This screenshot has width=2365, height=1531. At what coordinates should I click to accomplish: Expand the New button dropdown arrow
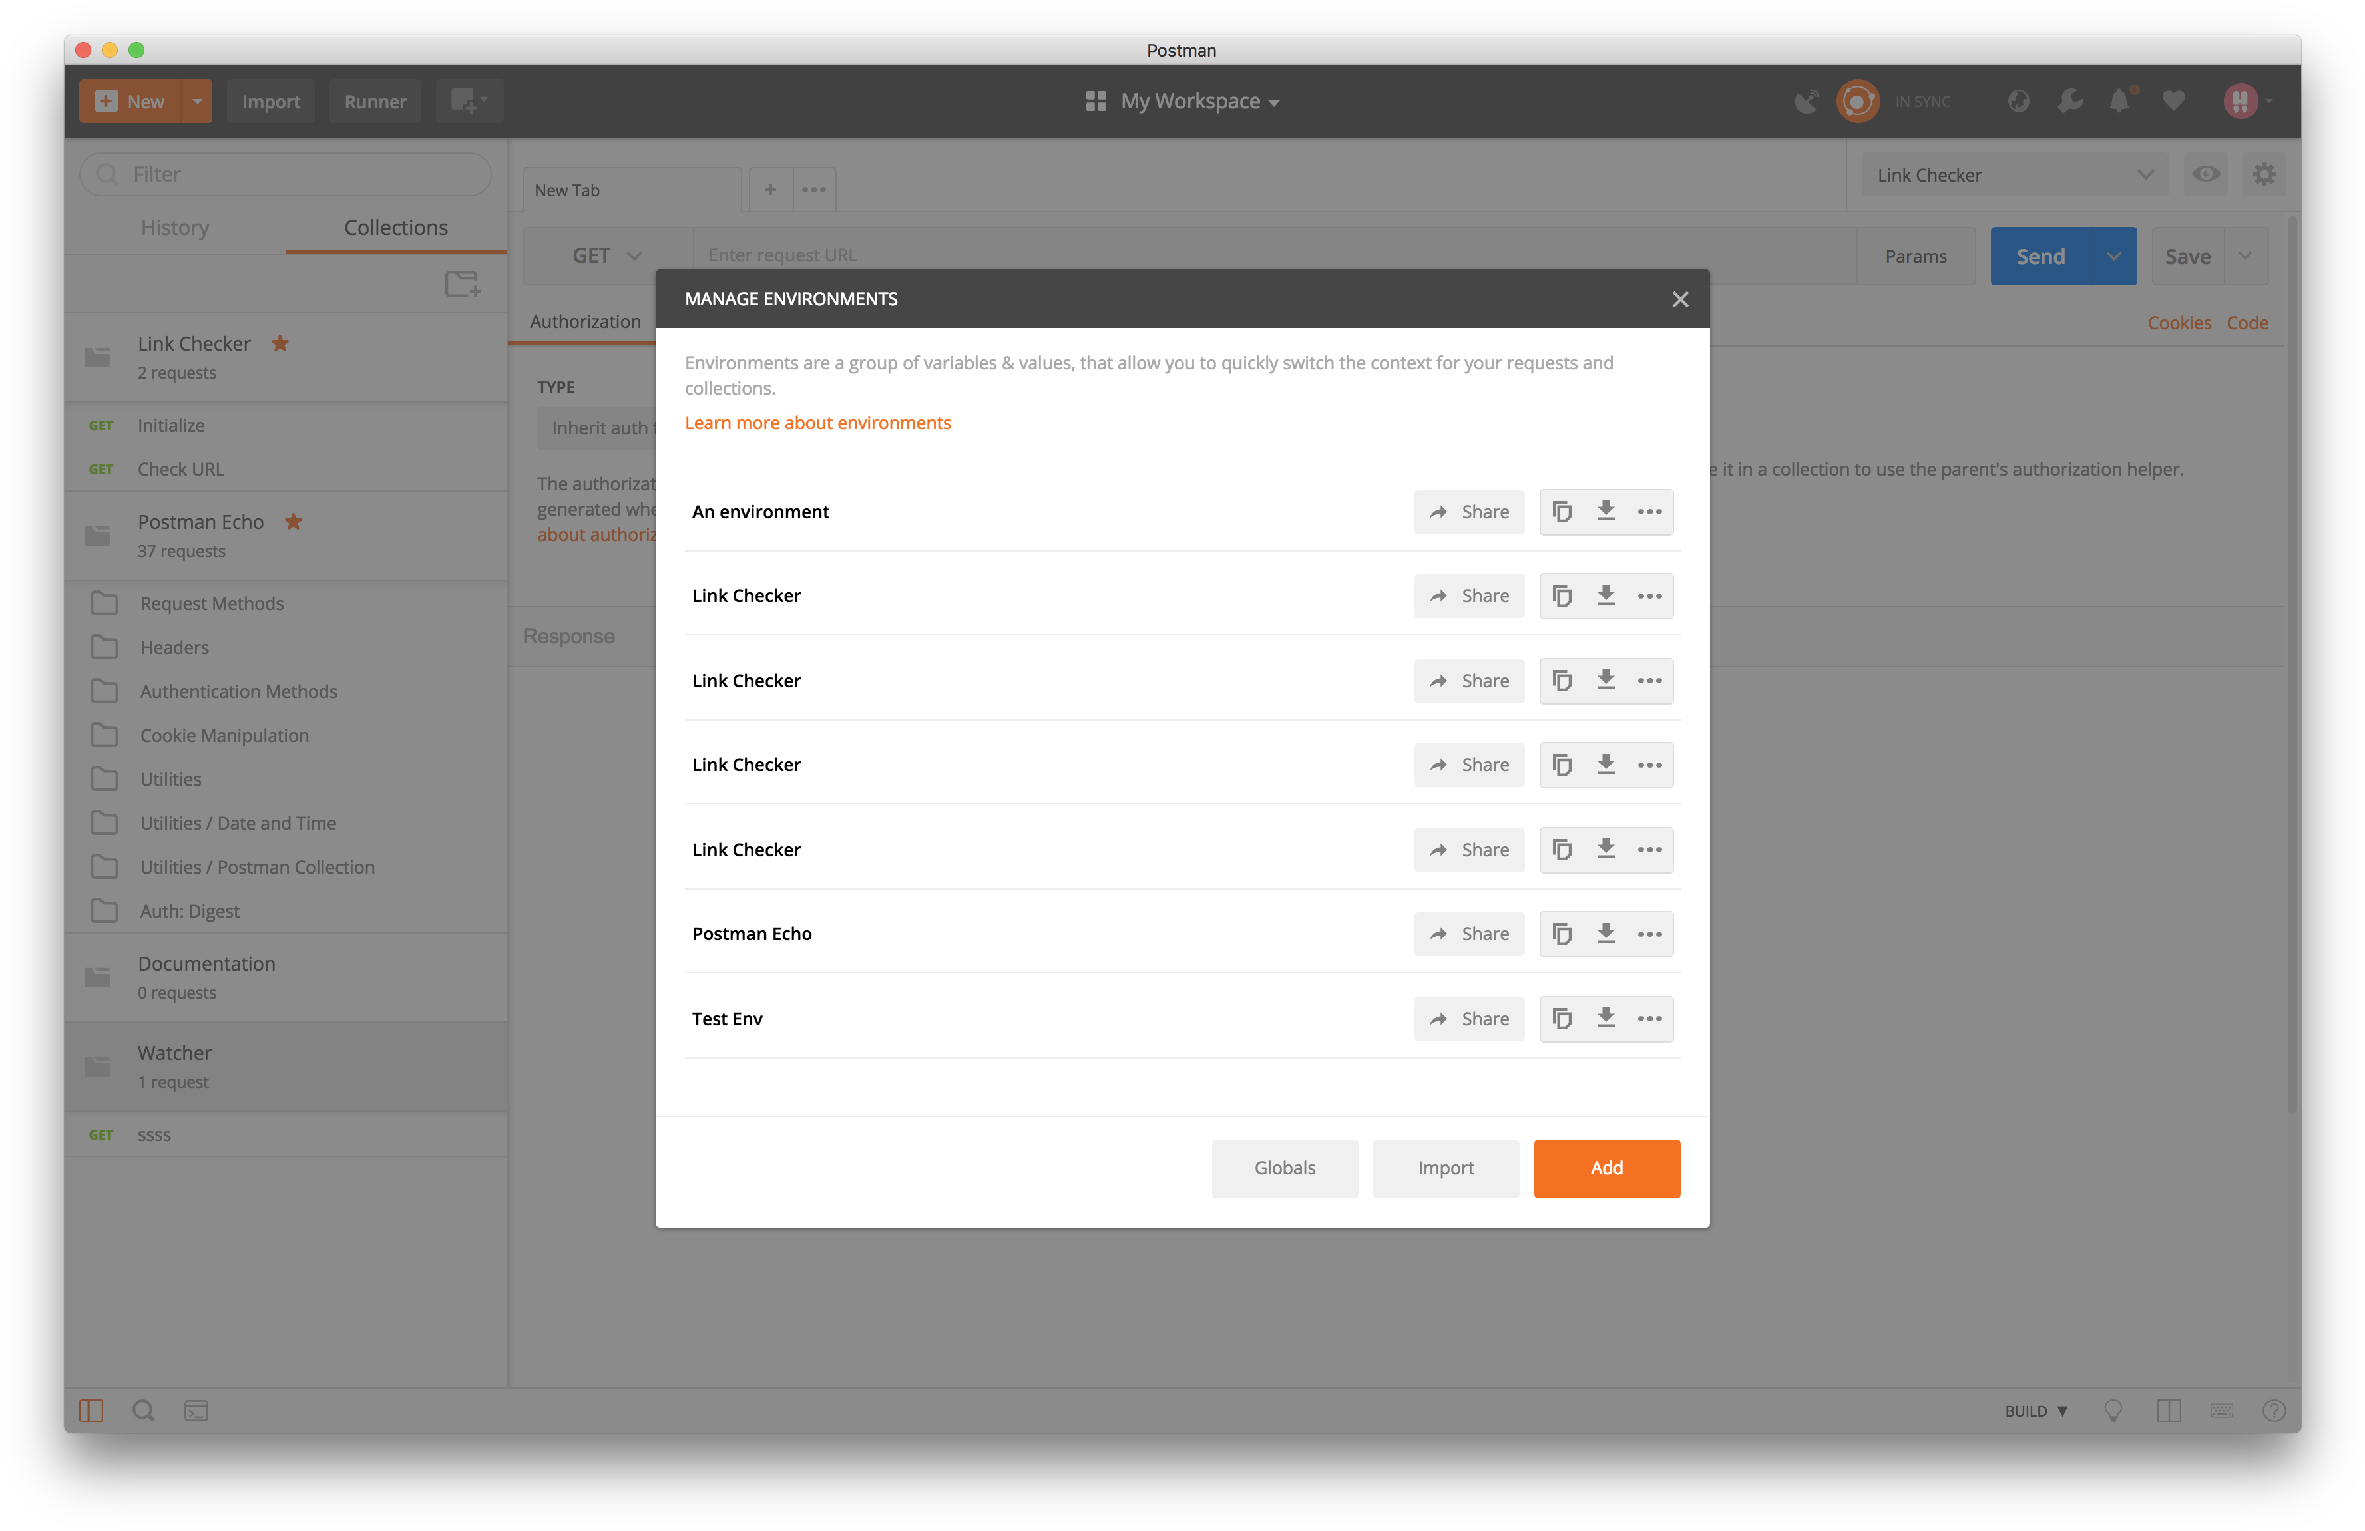pos(197,101)
